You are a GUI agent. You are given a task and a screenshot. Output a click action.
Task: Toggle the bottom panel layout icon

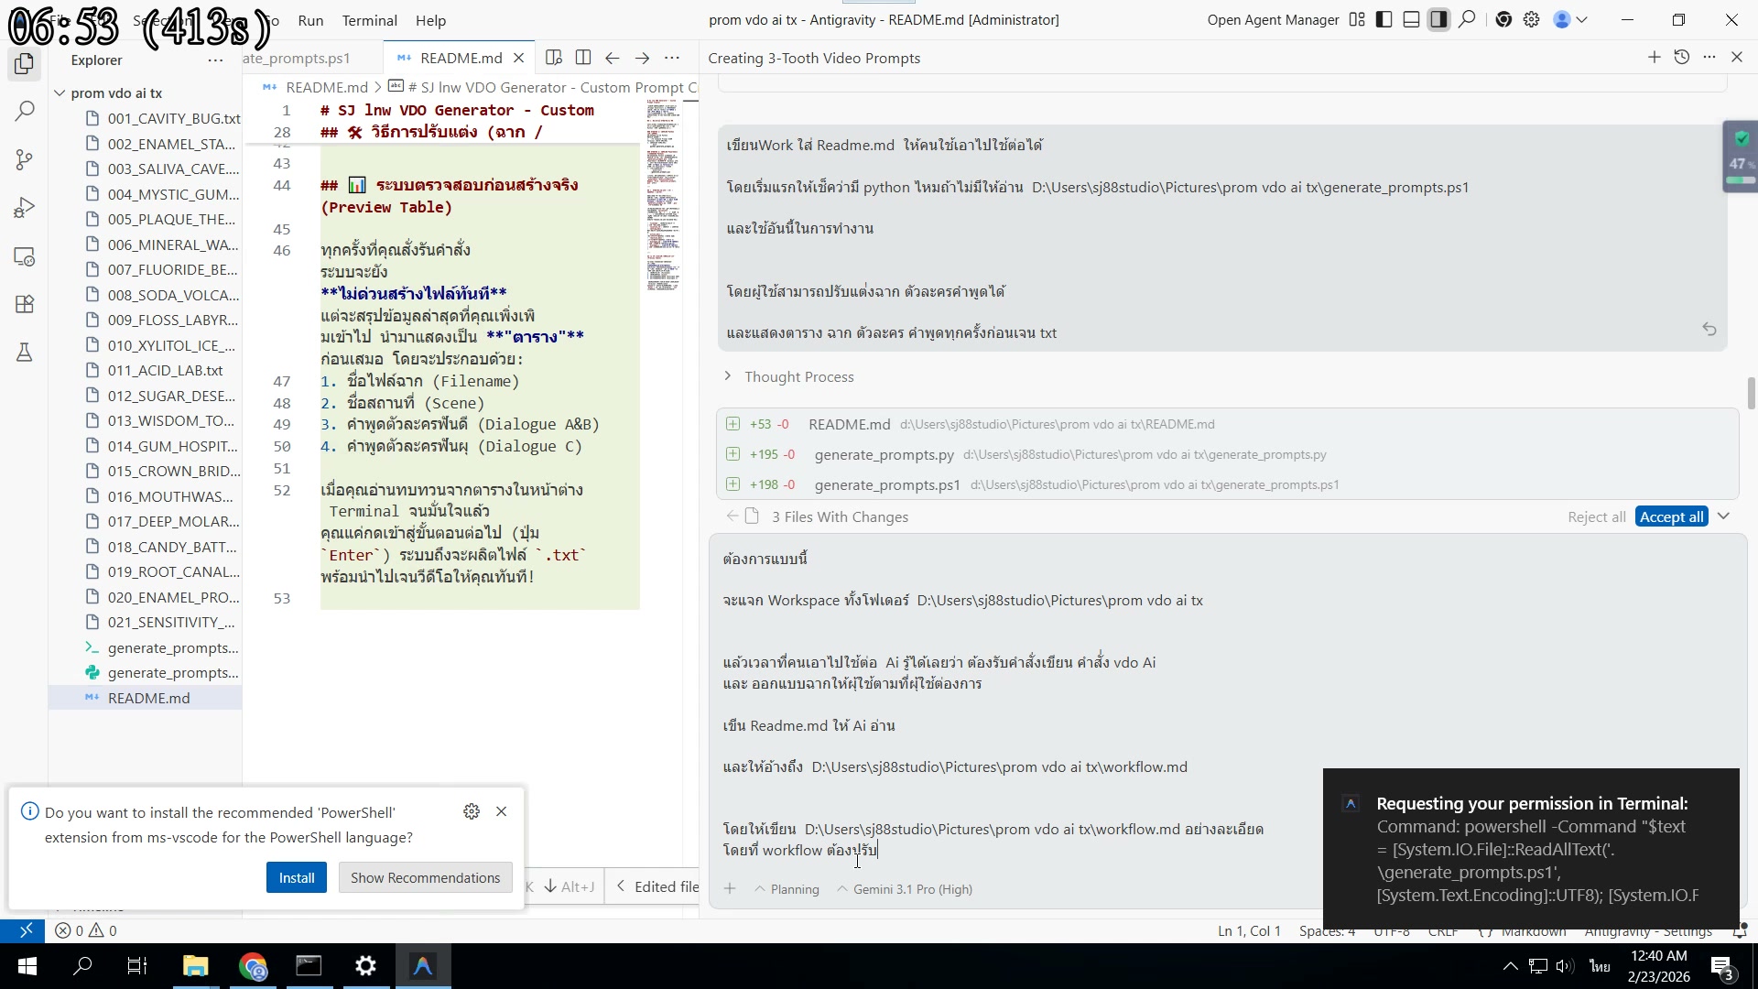pos(1410,19)
